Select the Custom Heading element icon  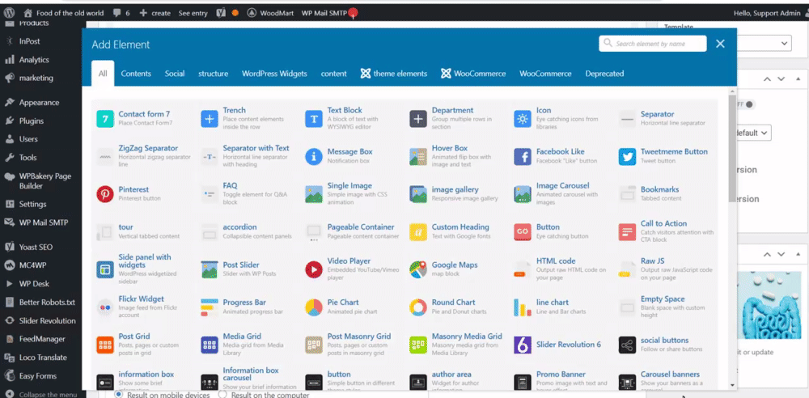click(x=418, y=232)
